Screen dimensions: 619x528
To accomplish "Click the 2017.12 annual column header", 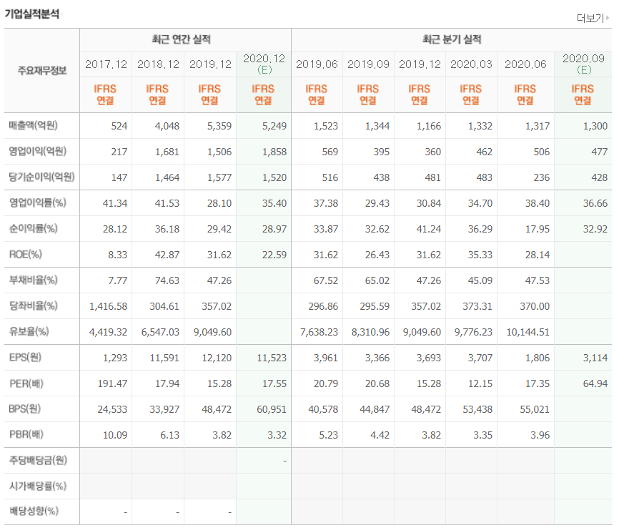I will [x=106, y=64].
